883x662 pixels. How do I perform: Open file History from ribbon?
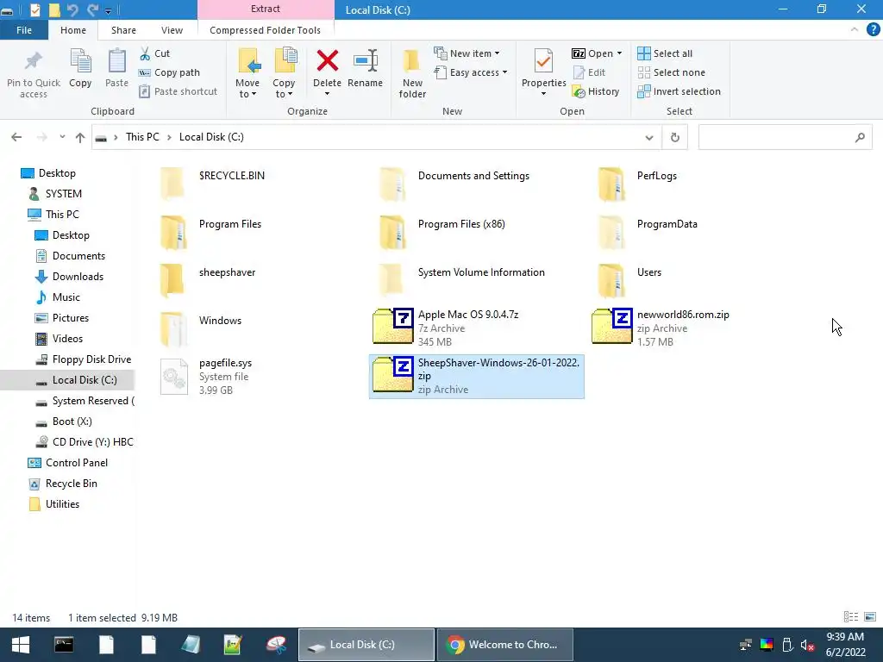point(596,91)
